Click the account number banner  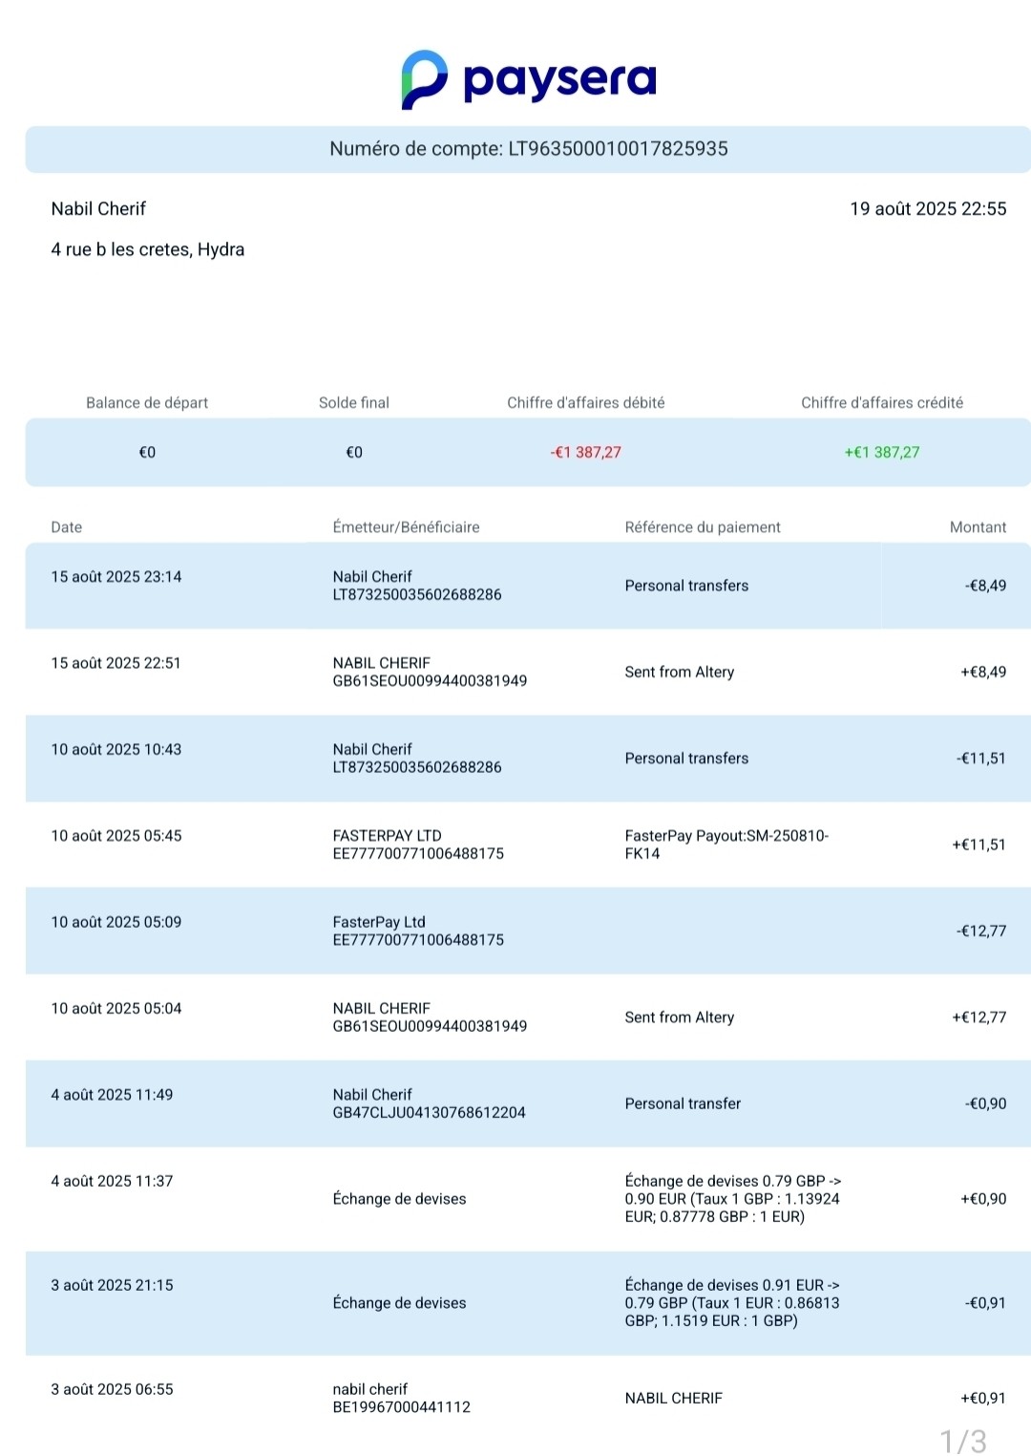coord(528,149)
